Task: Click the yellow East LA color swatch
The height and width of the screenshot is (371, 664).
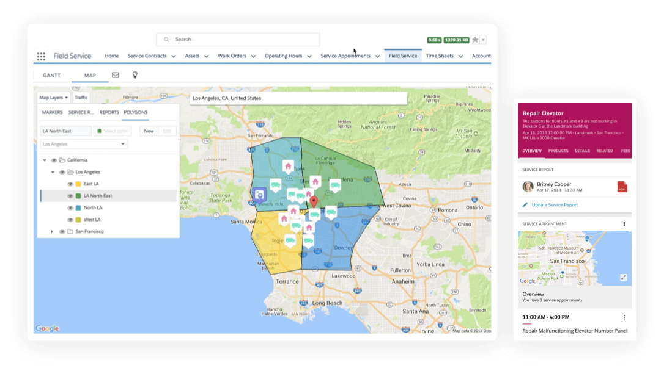Action: pyautogui.click(x=78, y=184)
